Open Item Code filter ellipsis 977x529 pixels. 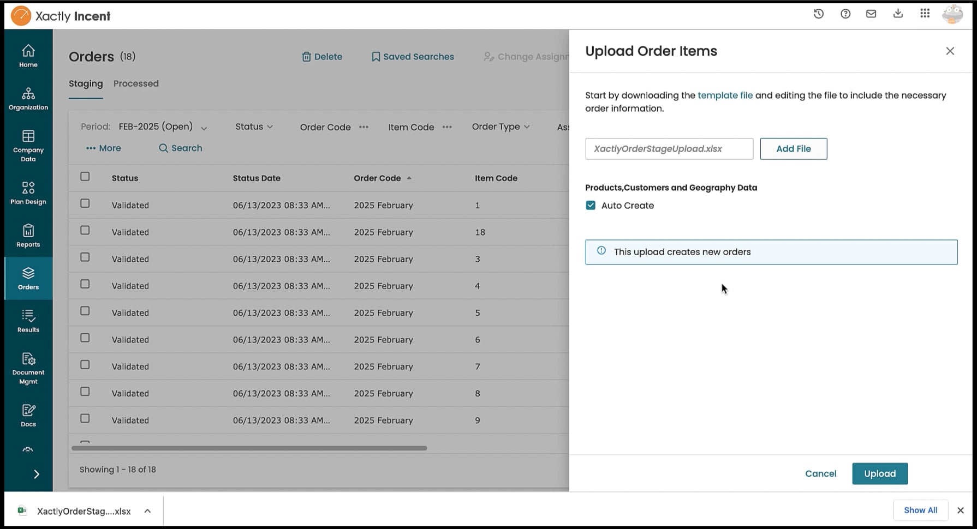tap(447, 127)
